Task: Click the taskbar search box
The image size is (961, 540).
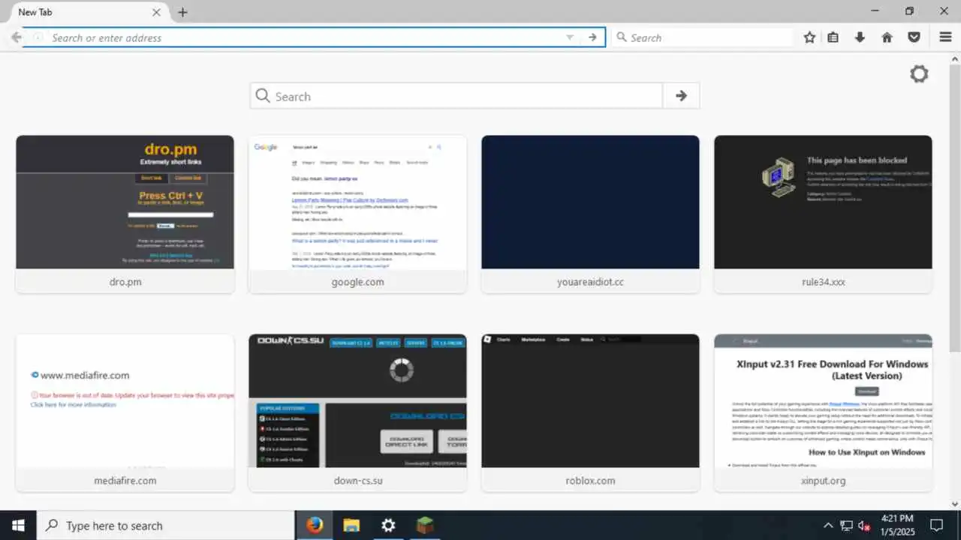Action: coord(165,525)
